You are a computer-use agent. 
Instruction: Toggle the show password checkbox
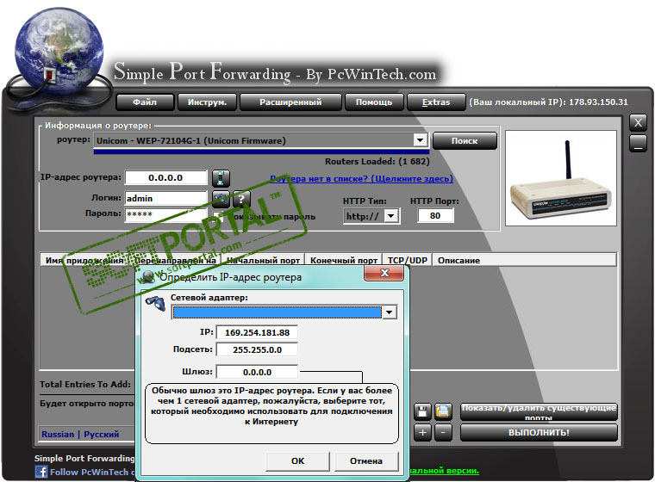217,217
